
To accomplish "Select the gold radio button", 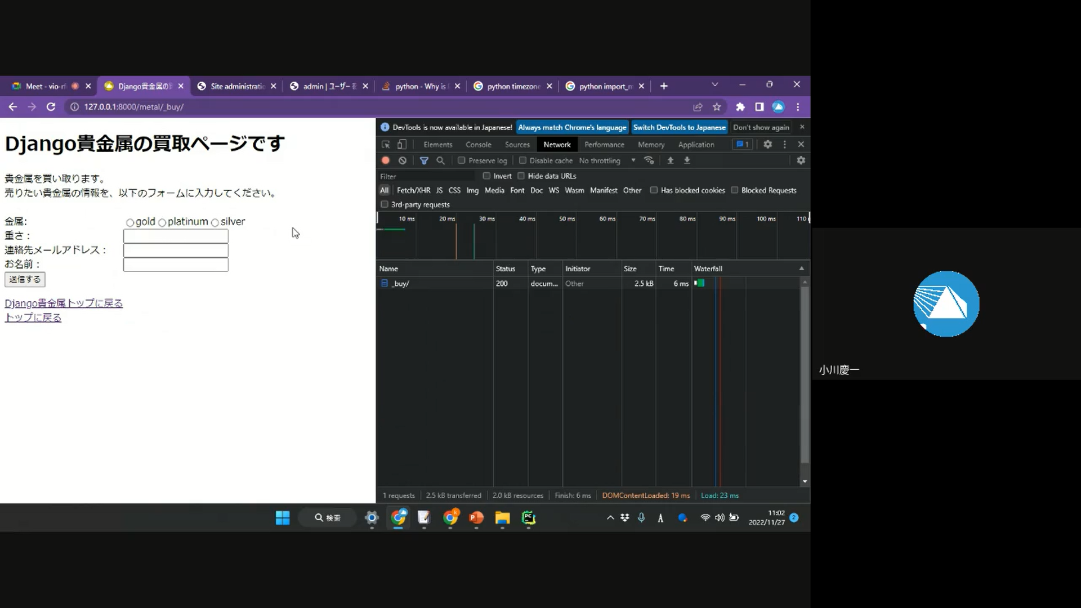I will 130,222.
